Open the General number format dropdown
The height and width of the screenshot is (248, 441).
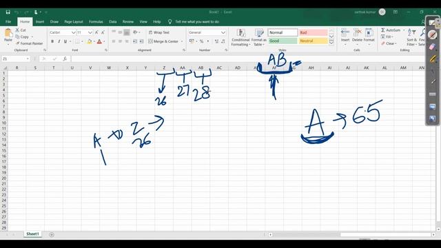223,32
